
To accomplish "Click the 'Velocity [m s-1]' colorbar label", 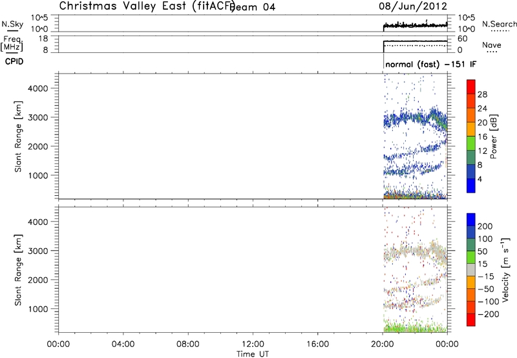I will click(x=505, y=269).
